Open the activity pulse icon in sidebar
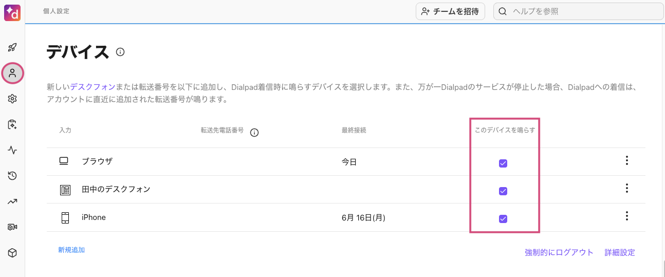Image resolution: width=665 pixels, height=277 pixels. pyautogui.click(x=12, y=150)
